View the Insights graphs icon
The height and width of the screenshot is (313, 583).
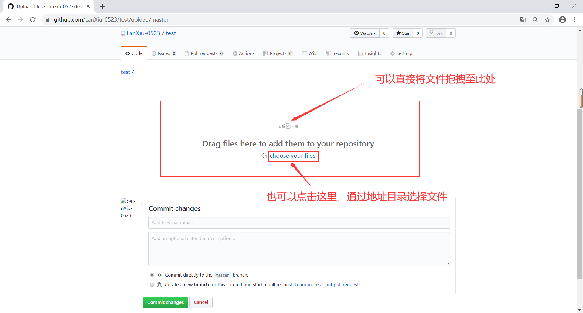pyautogui.click(x=360, y=53)
